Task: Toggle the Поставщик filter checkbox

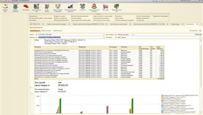Action: click(116, 37)
